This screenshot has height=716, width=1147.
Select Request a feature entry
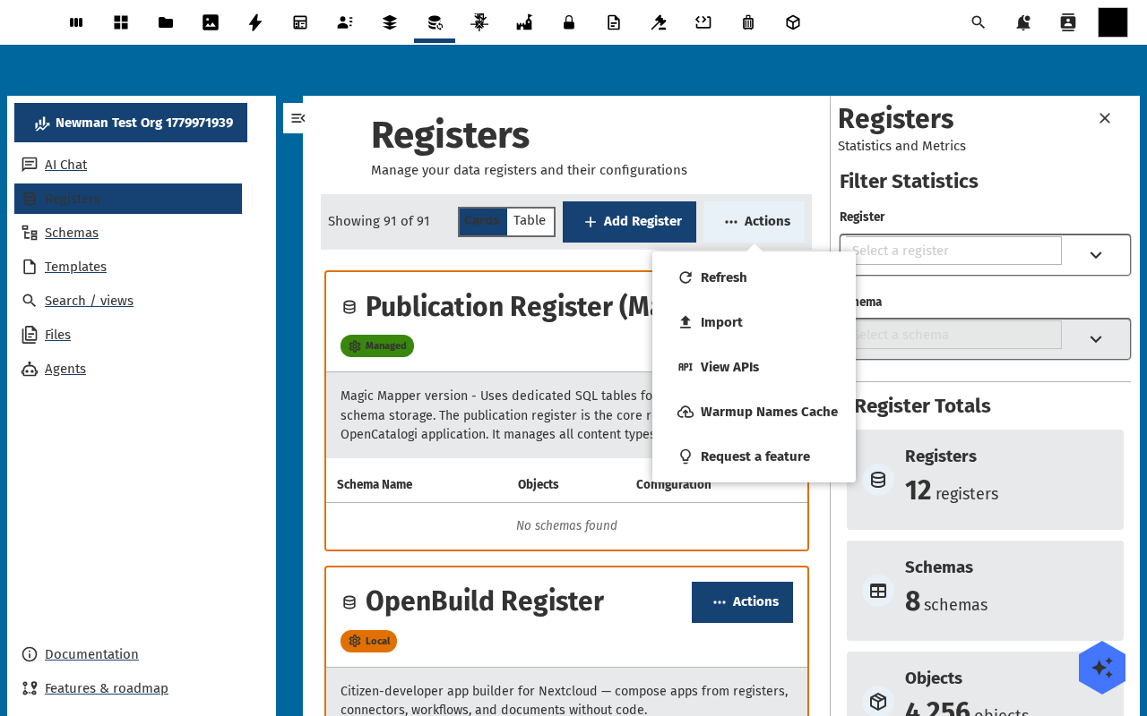(754, 456)
